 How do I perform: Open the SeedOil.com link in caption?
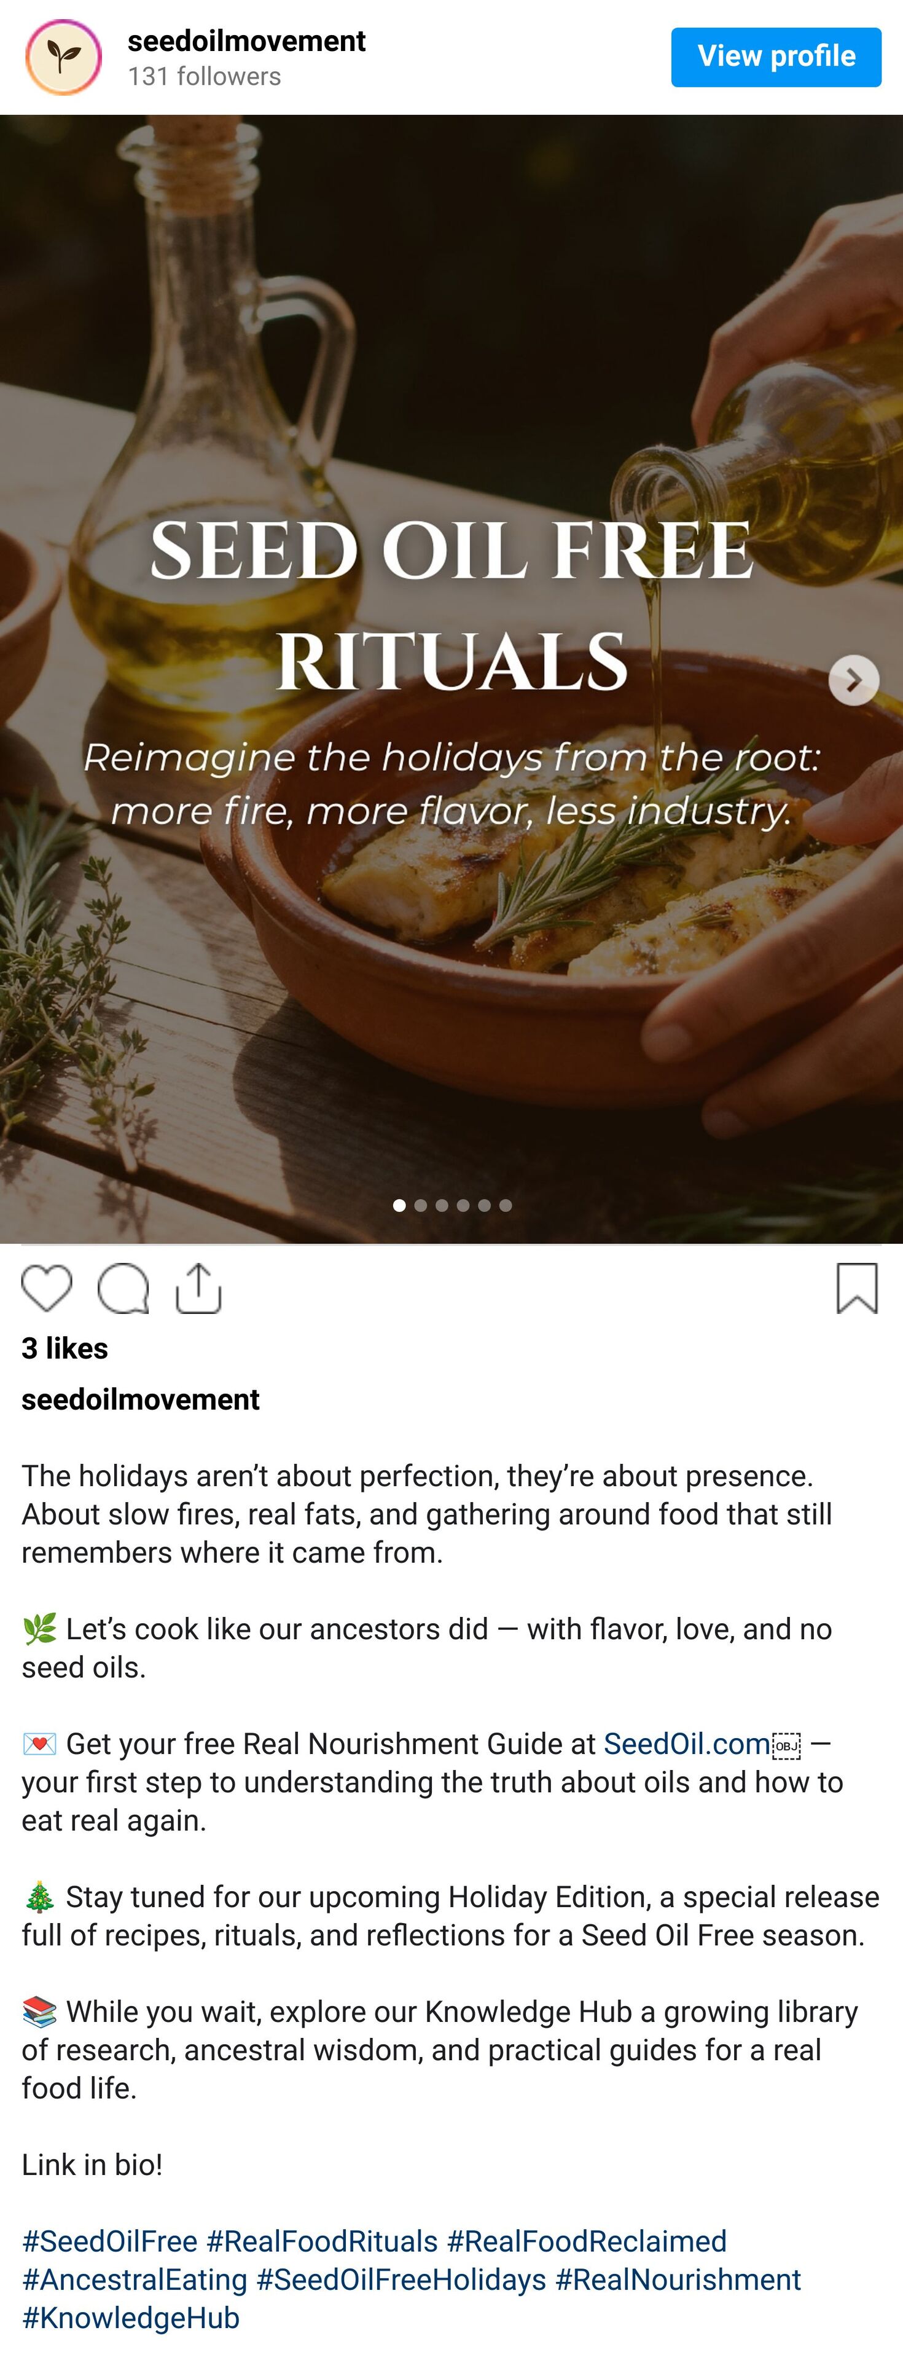pos(686,1744)
